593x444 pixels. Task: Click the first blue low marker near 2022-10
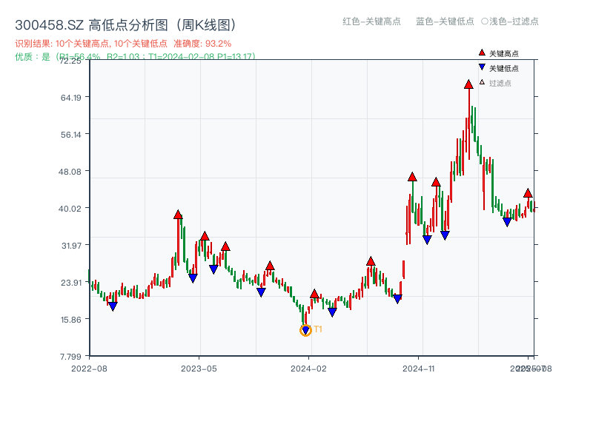click(113, 306)
